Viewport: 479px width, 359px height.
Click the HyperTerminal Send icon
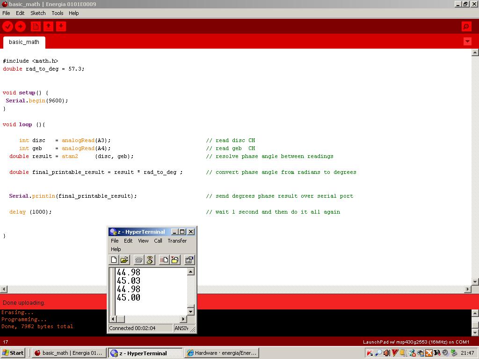[x=164, y=260]
